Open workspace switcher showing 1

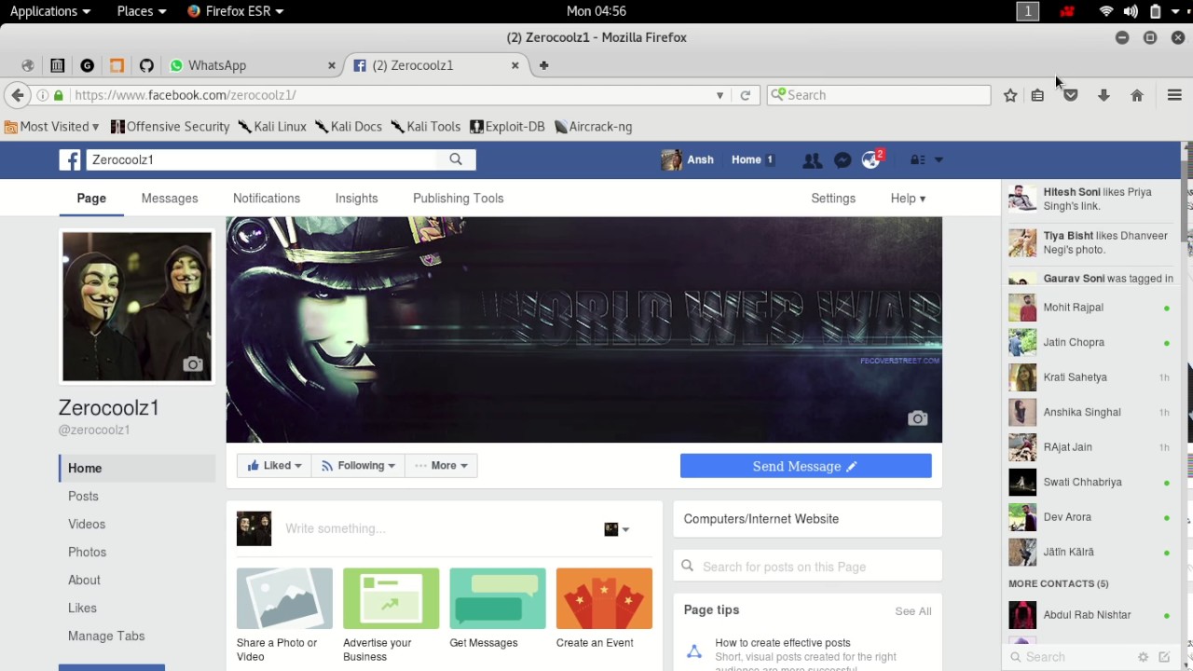pyautogui.click(x=1028, y=11)
